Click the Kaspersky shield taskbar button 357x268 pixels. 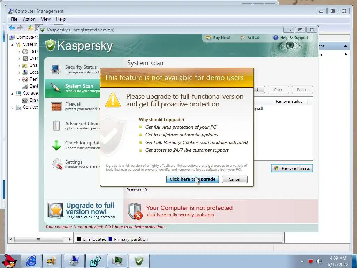tap(139, 261)
